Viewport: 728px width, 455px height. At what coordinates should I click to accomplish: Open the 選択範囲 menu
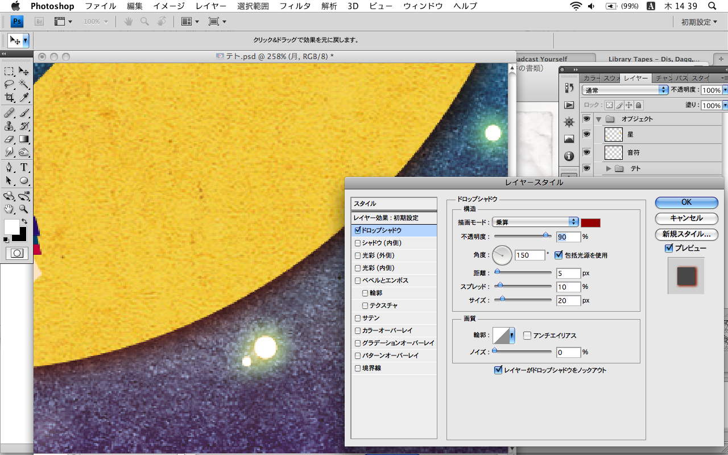tap(253, 6)
